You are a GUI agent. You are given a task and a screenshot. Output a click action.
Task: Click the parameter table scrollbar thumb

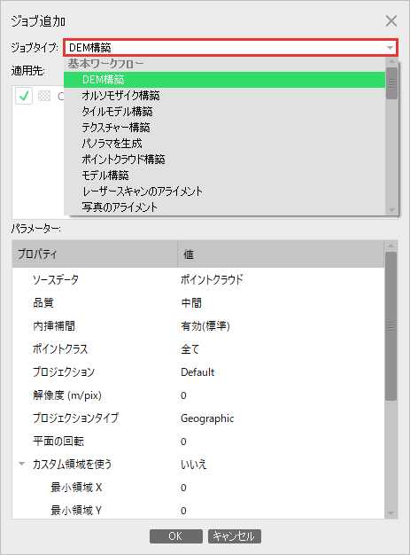391,326
